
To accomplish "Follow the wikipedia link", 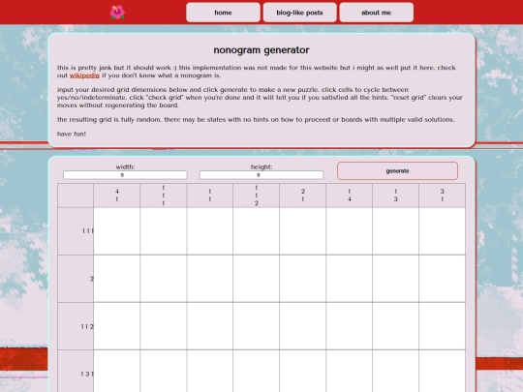I will point(84,75).
